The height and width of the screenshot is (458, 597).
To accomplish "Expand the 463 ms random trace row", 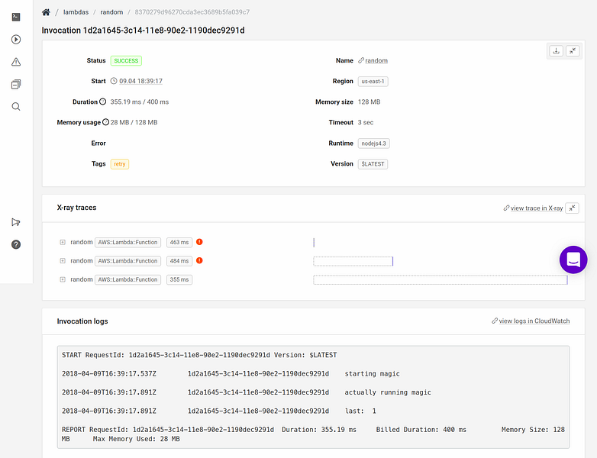I will pos(63,242).
